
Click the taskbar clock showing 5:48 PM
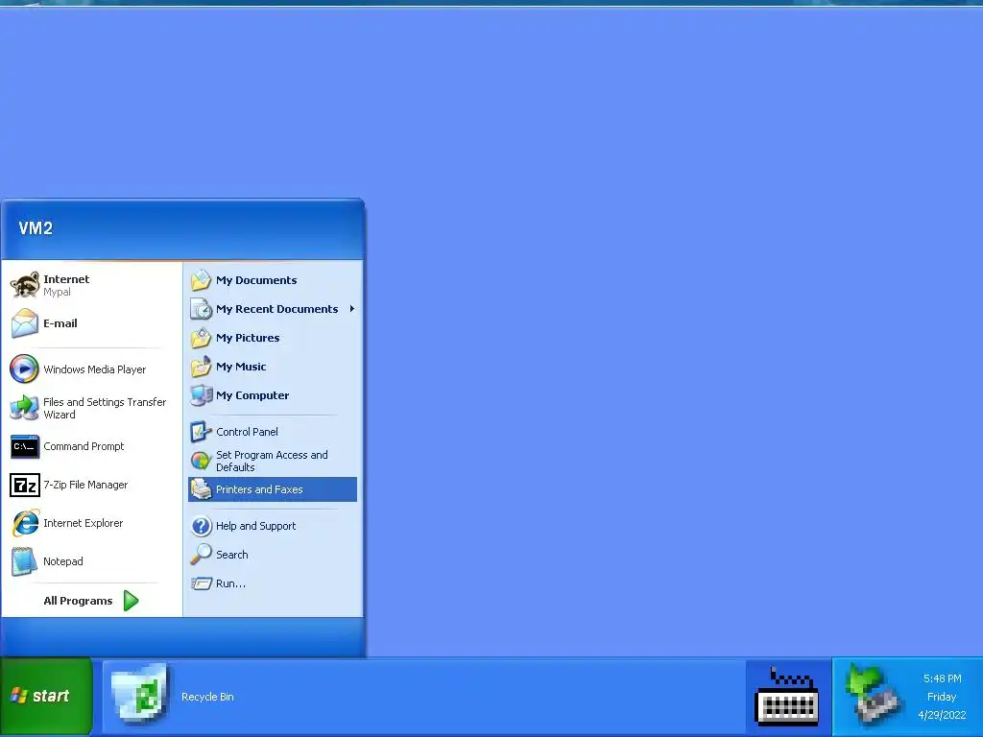(943, 678)
